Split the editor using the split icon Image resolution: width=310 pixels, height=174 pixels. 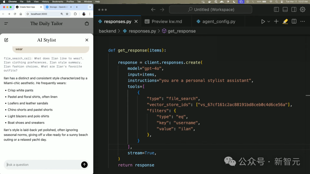click(293, 21)
